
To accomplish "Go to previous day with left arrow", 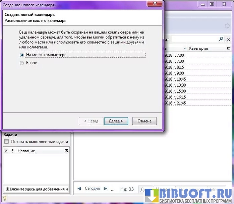I will [79, 189].
